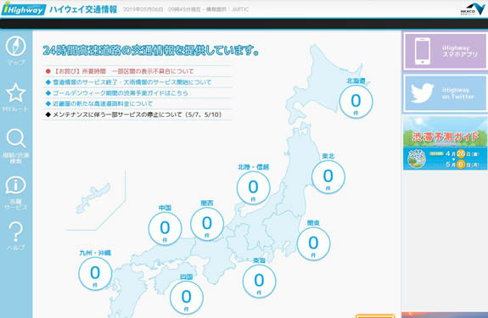Select the 東北 region circle

(x=328, y=177)
